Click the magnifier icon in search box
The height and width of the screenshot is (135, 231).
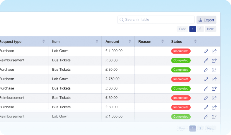[121, 20]
